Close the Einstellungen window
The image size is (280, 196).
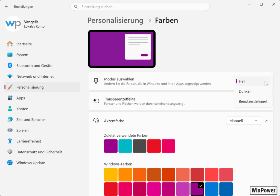(x=273, y=4)
